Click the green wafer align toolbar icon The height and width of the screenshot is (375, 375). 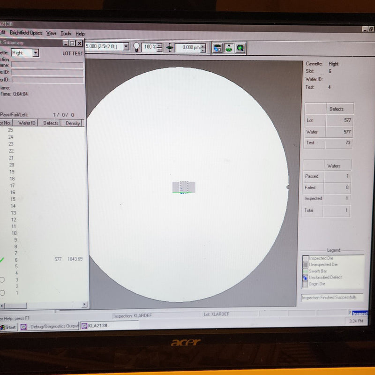(229, 48)
